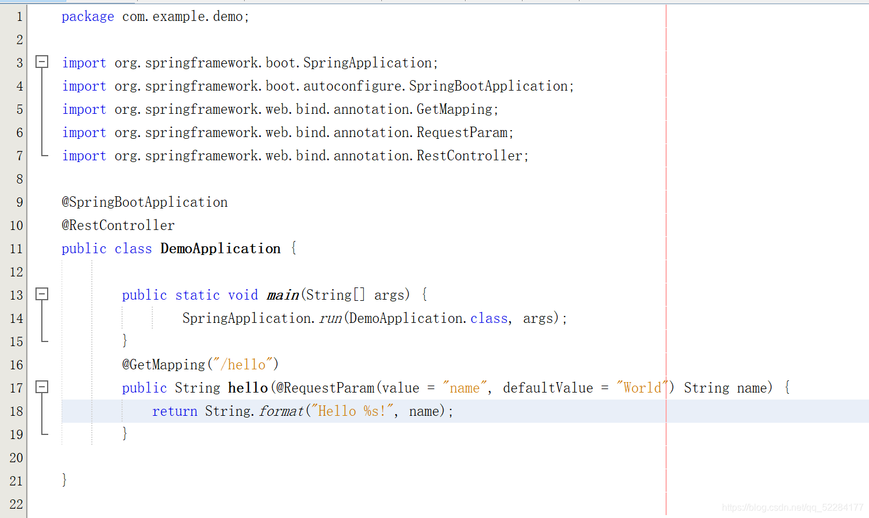Click the @GetMapping annotation on line 16
The width and height of the screenshot is (869, 518).
pyautogui.click(x=163, y=365)
